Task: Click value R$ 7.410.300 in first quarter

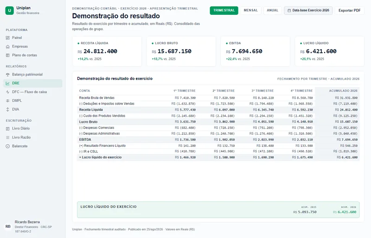Action: pyautogui.click(x=185, y=98)
